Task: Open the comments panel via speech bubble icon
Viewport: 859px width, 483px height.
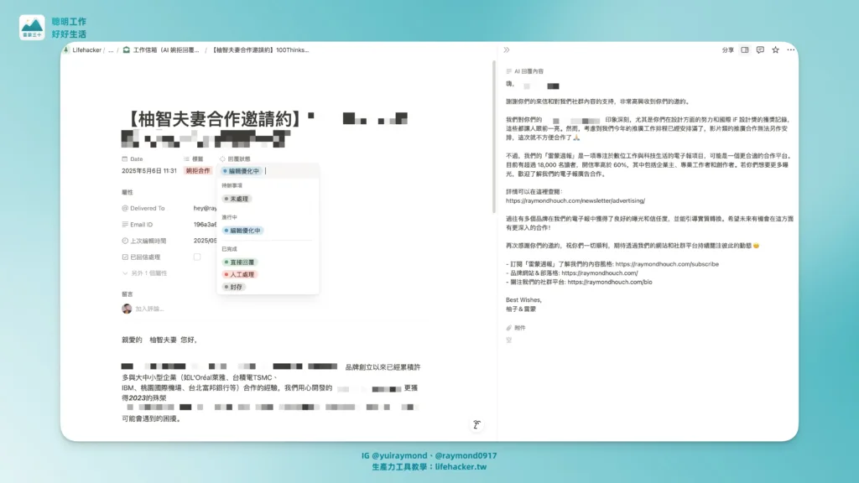Action: [761, 50]
